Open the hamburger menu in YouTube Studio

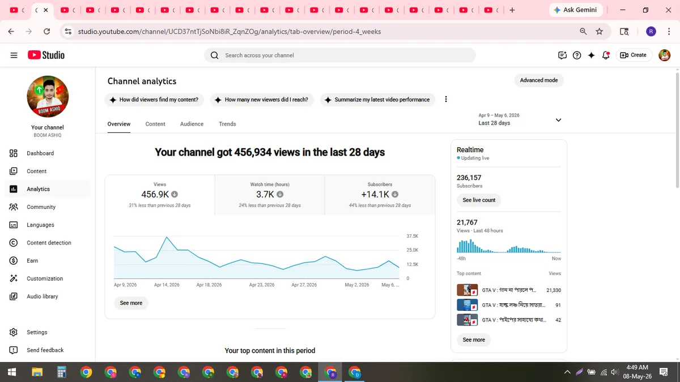pos(14,55)
